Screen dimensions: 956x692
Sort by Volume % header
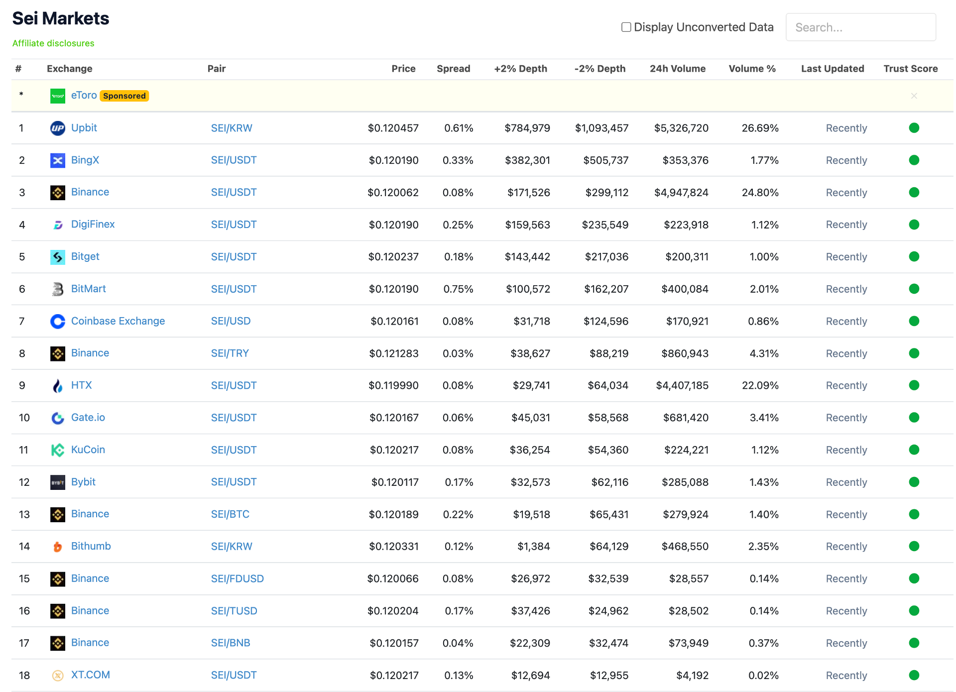(752, 69)
